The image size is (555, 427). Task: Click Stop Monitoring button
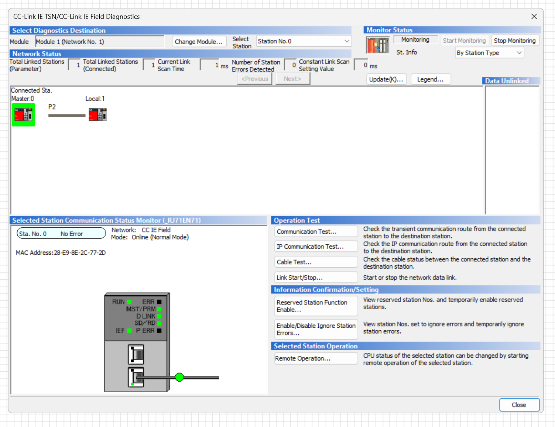(515, 41)
